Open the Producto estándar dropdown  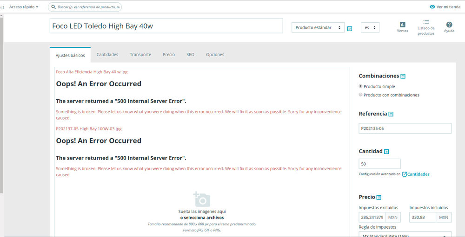pos(318,27)
